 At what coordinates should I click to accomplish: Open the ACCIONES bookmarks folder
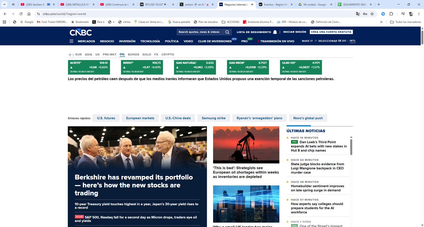(x=230, y=22)
